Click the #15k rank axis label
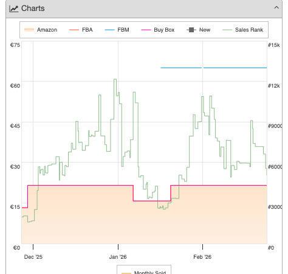 pyautogui.click(x=274, y=45)
